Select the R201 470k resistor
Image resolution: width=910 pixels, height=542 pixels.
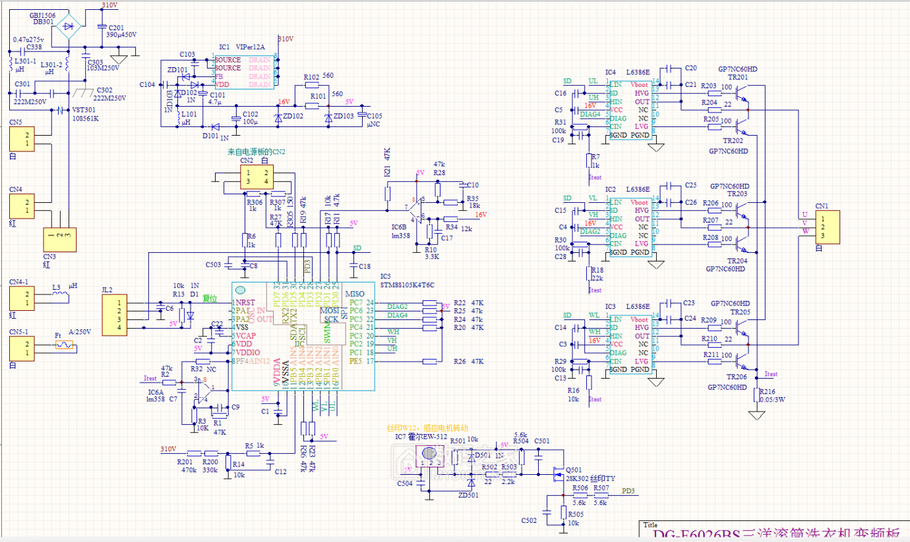193,453
